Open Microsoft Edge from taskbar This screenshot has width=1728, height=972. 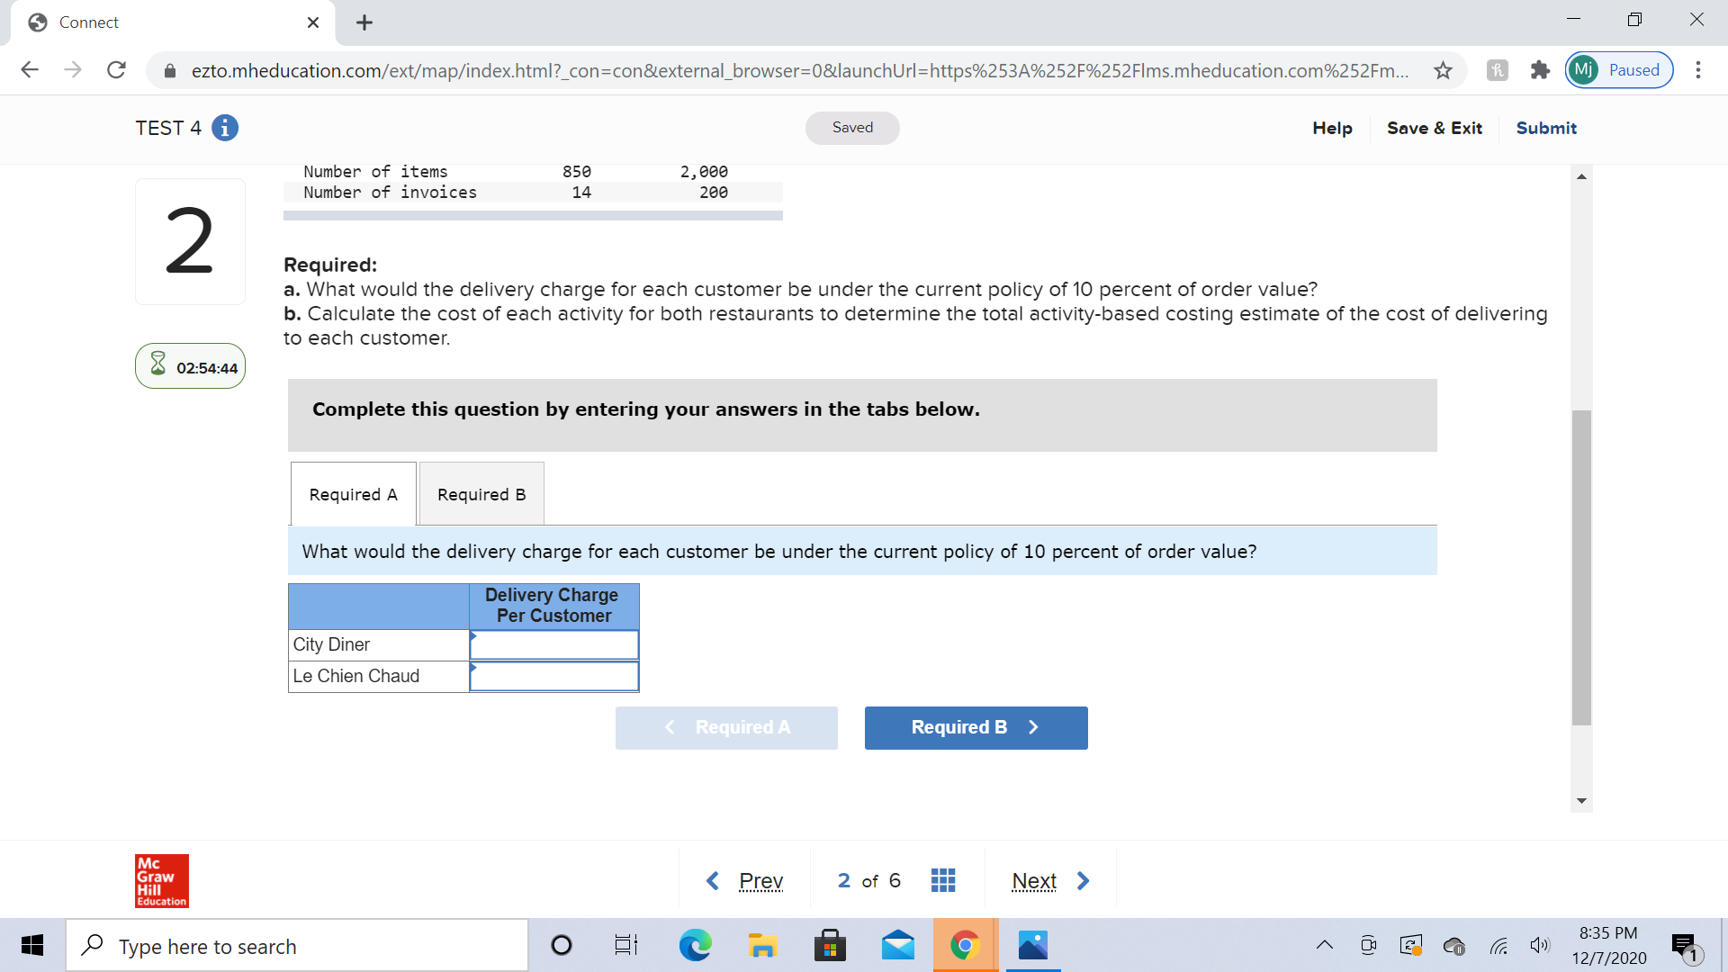[x=695, y=945]
